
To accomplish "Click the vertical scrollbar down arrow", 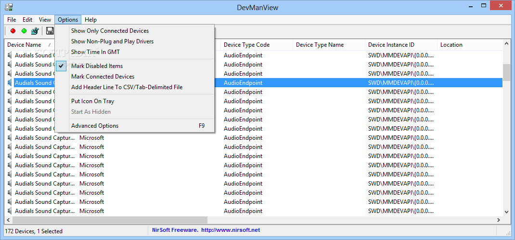I will (506, 212).
